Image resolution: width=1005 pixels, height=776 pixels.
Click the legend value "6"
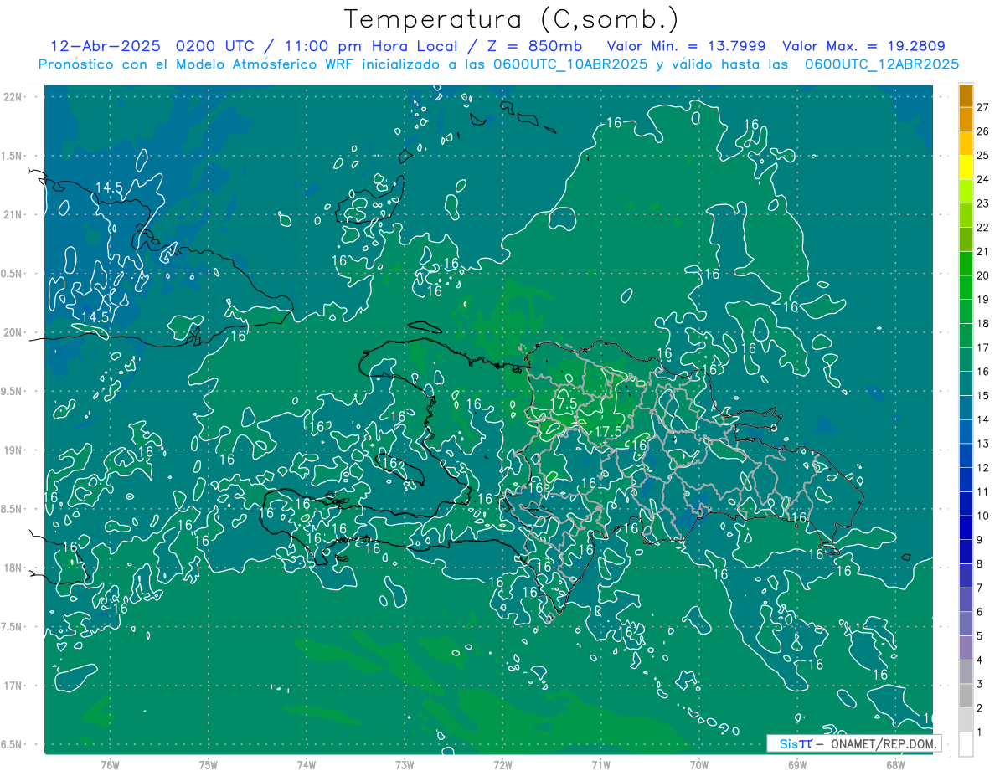point(980,612)
